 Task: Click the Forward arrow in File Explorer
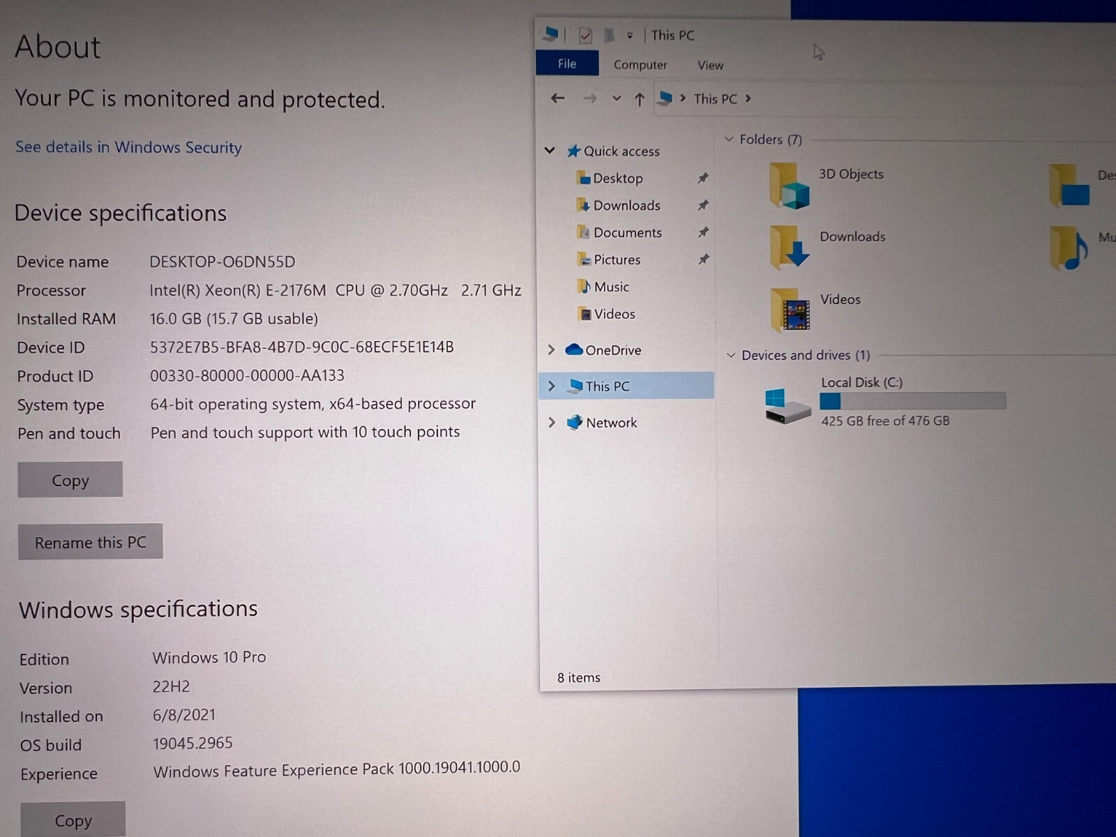[x=590, y=98]
